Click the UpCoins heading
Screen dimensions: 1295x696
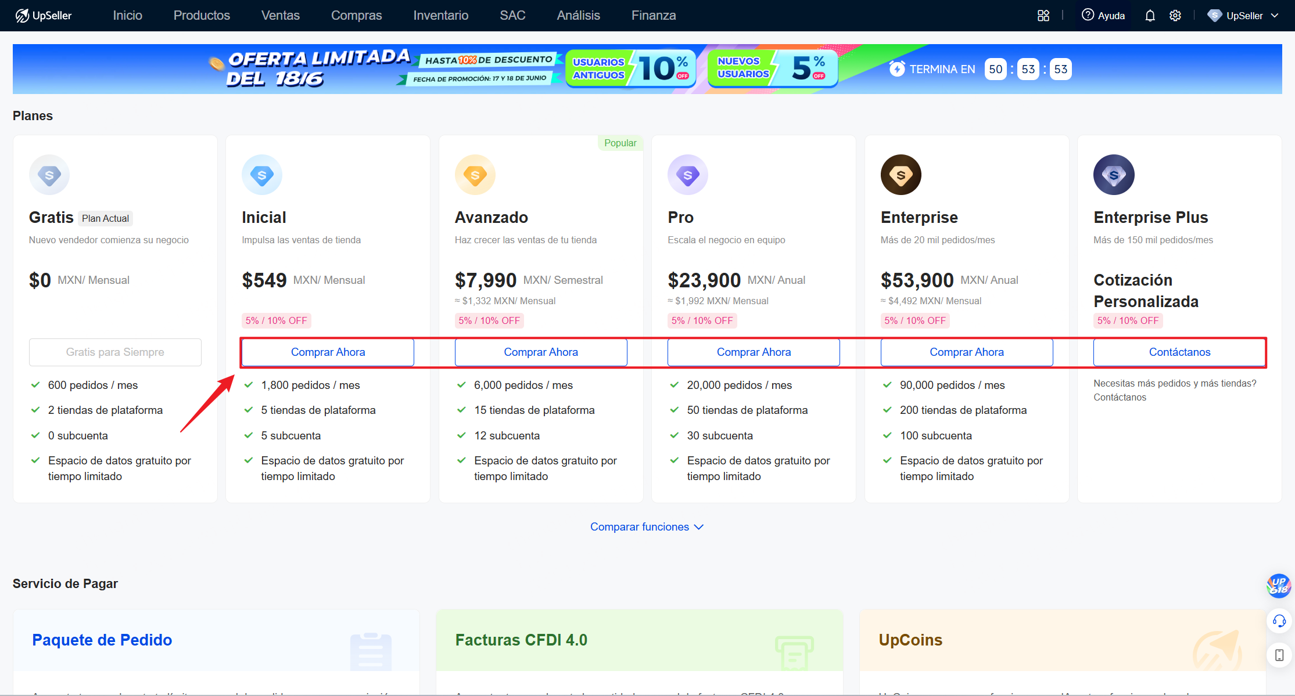click(910, 640)
